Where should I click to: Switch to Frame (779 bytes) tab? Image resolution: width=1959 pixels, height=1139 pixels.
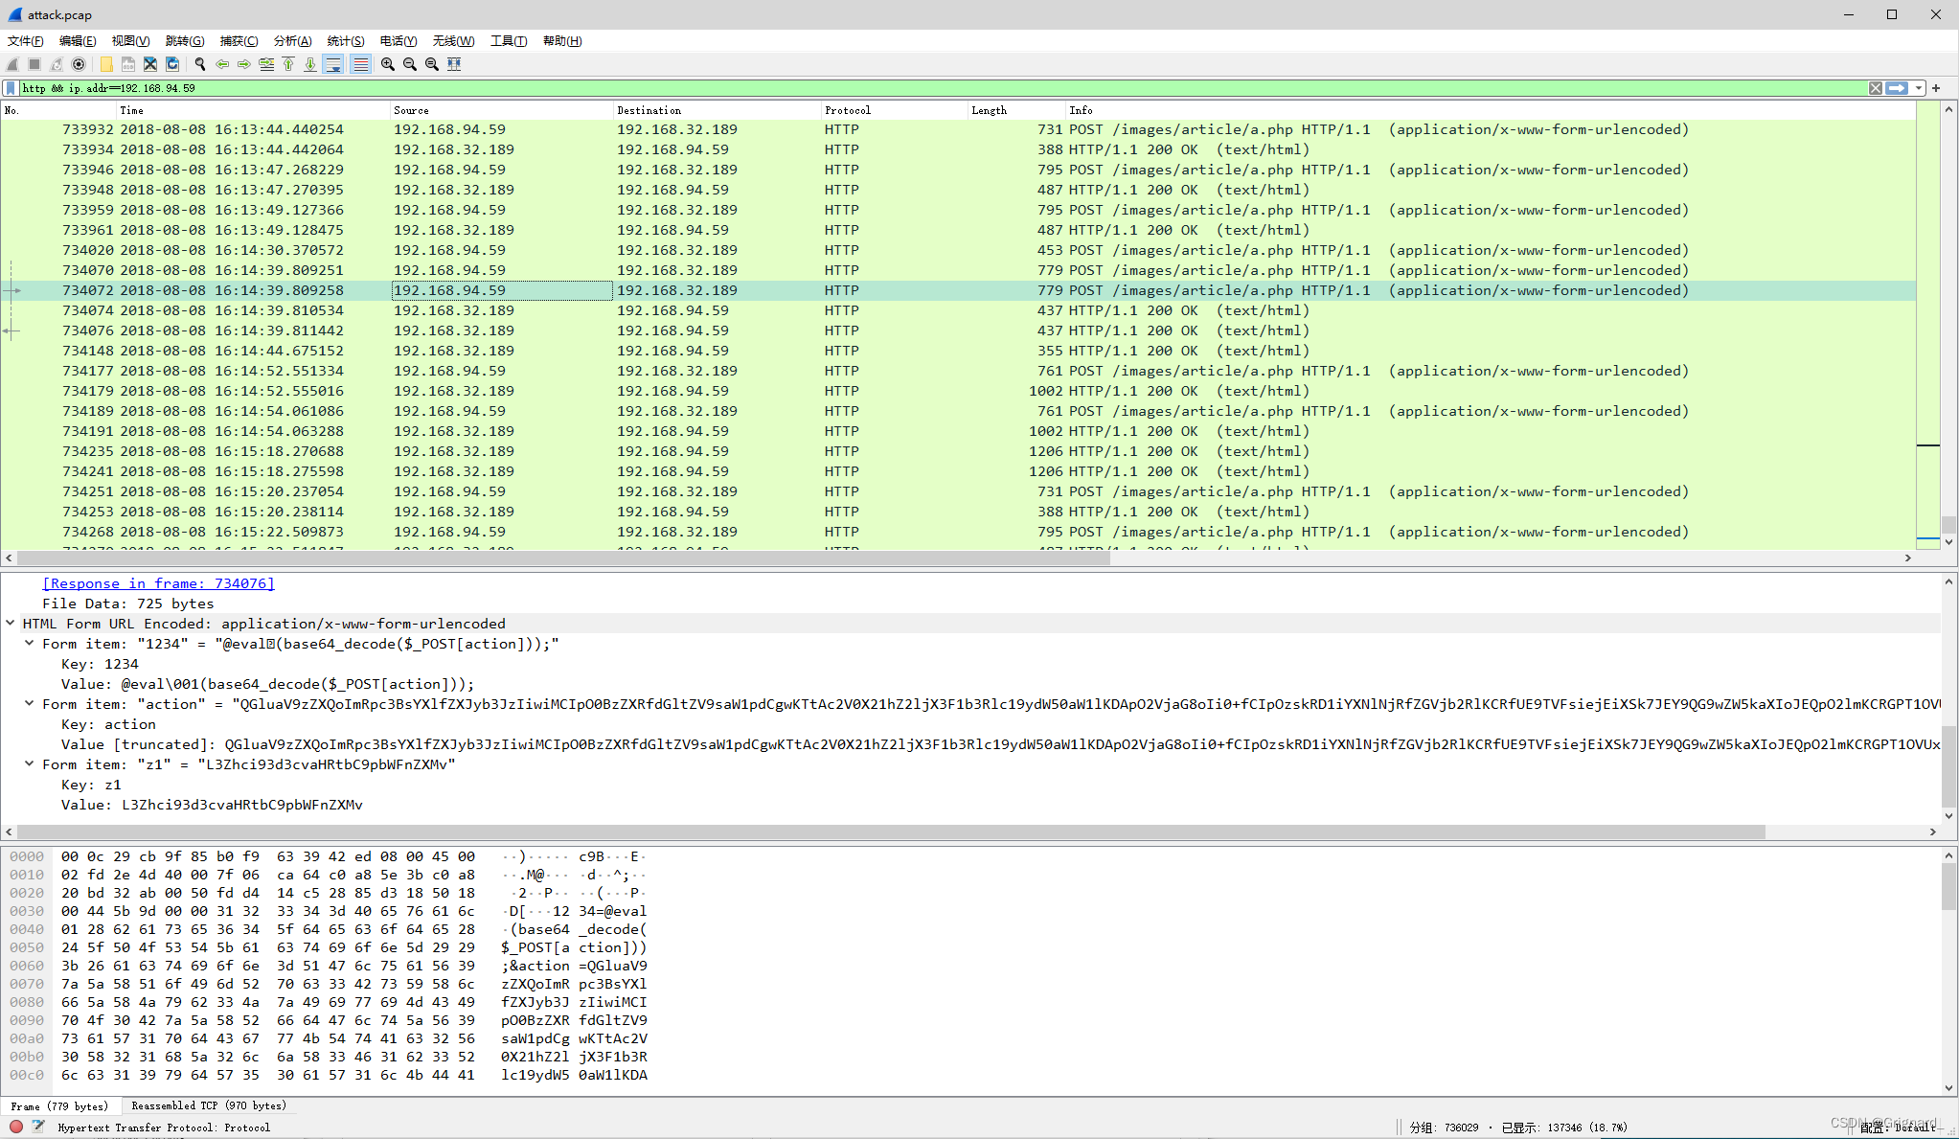(x=59, y=1106)
